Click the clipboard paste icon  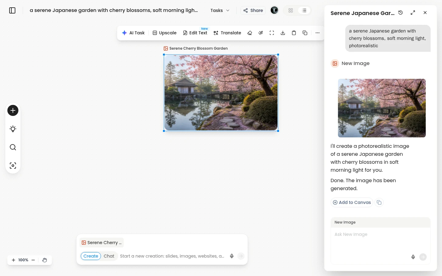tap(294, 33)
